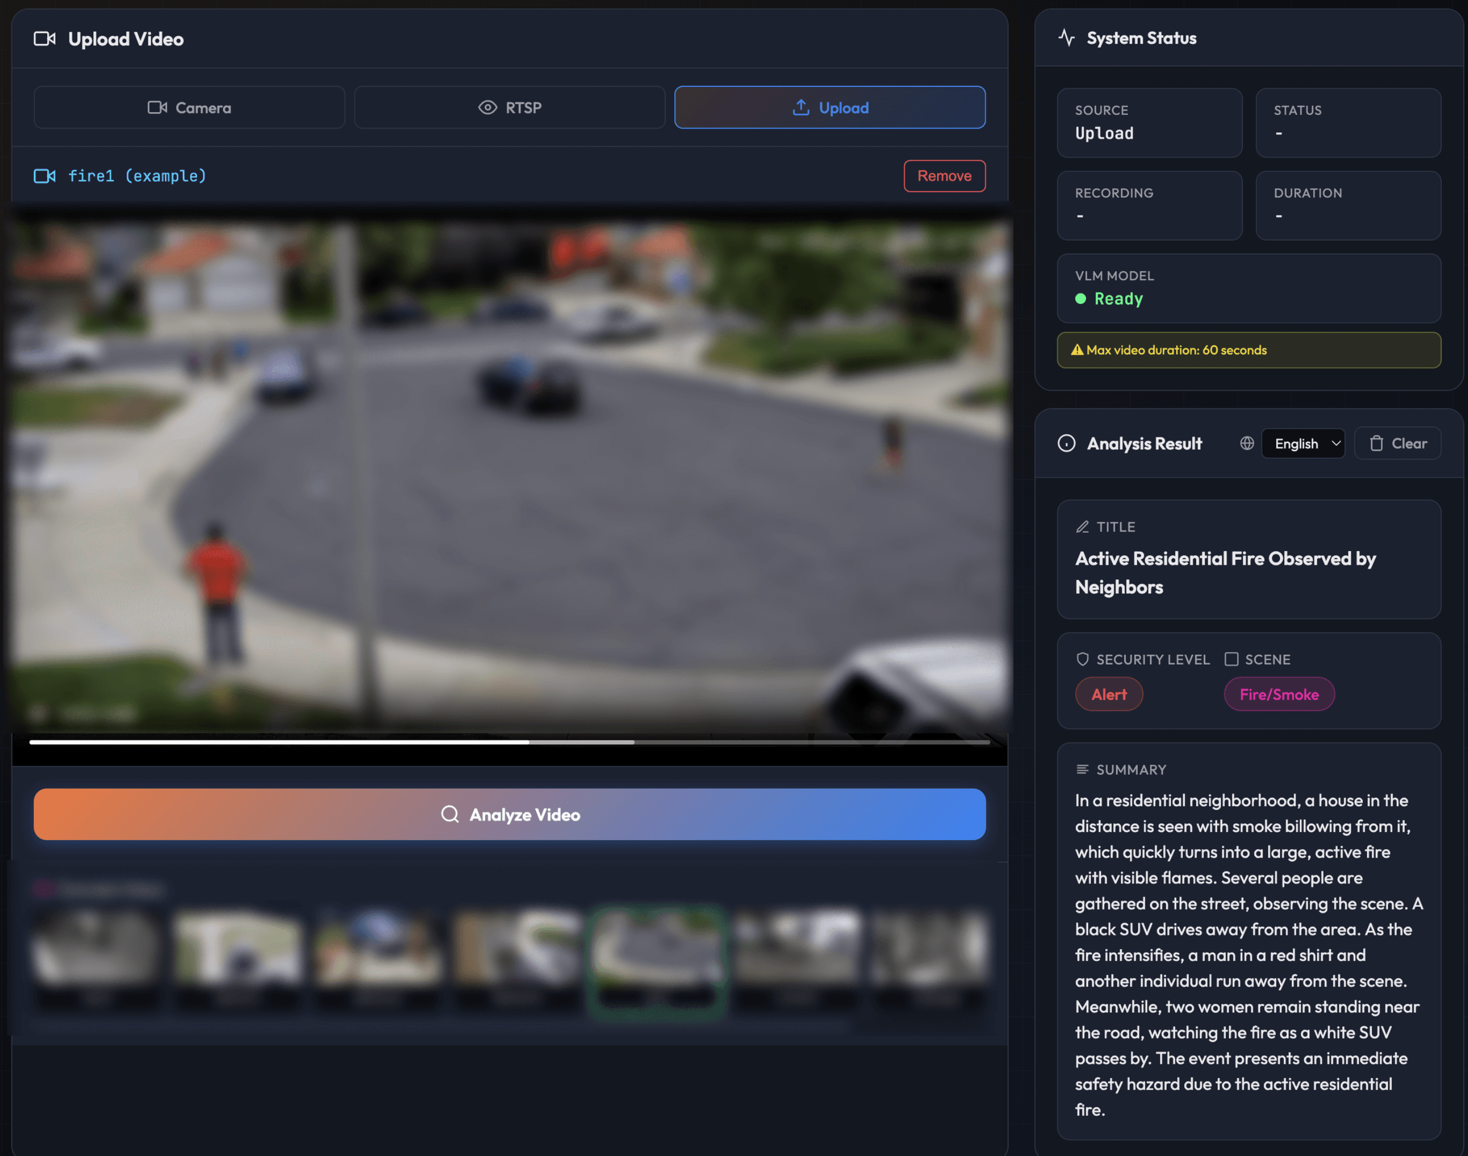Click the System Status activity pulse icon

click(x=1066, y=38)
